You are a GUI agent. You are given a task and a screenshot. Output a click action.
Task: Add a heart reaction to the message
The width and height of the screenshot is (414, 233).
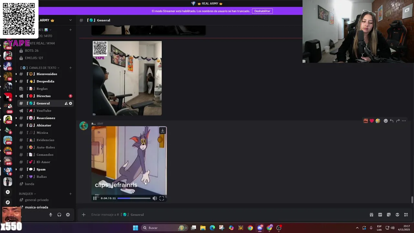click(372, 121)
